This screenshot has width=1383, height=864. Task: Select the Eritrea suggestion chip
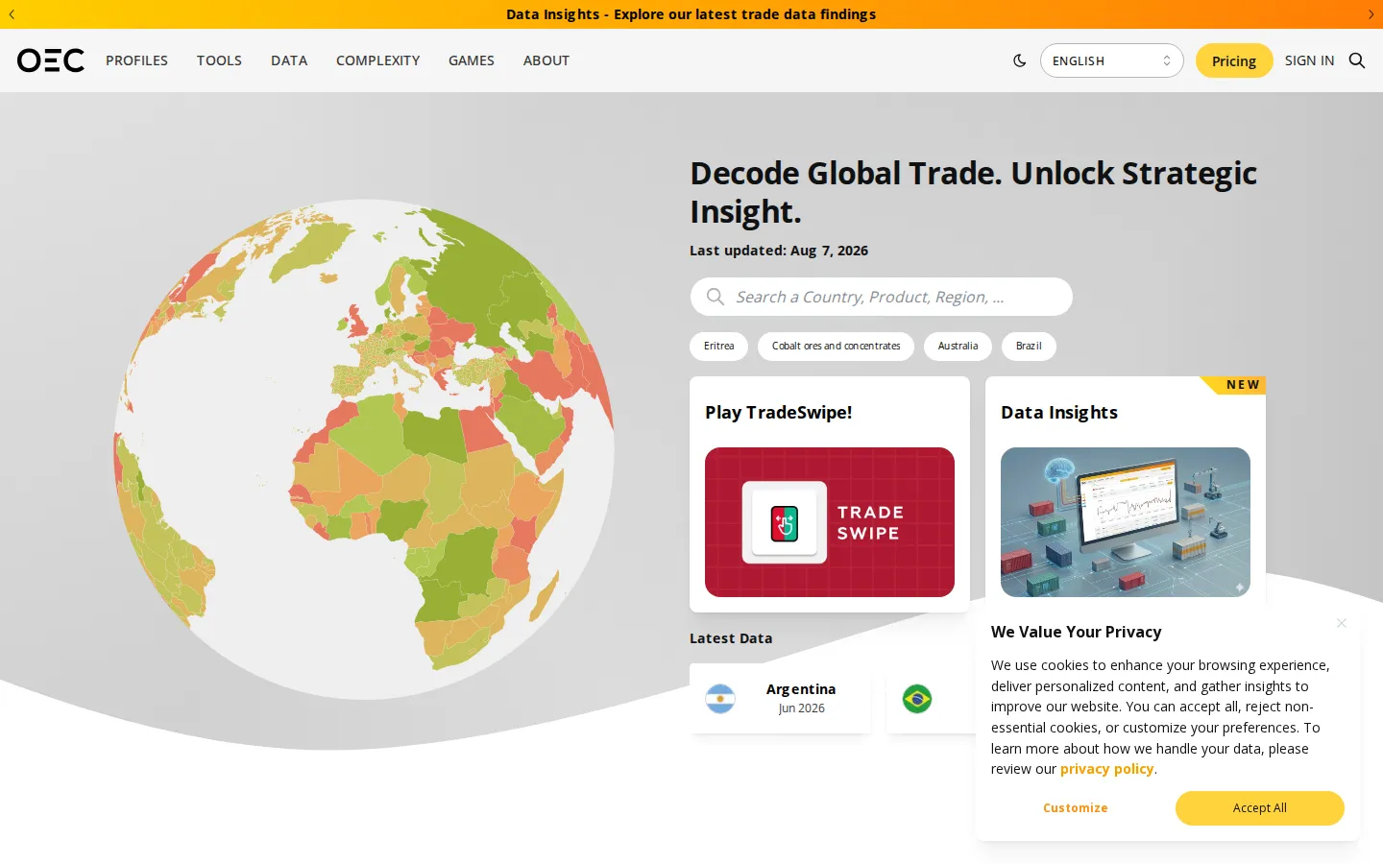718,347
